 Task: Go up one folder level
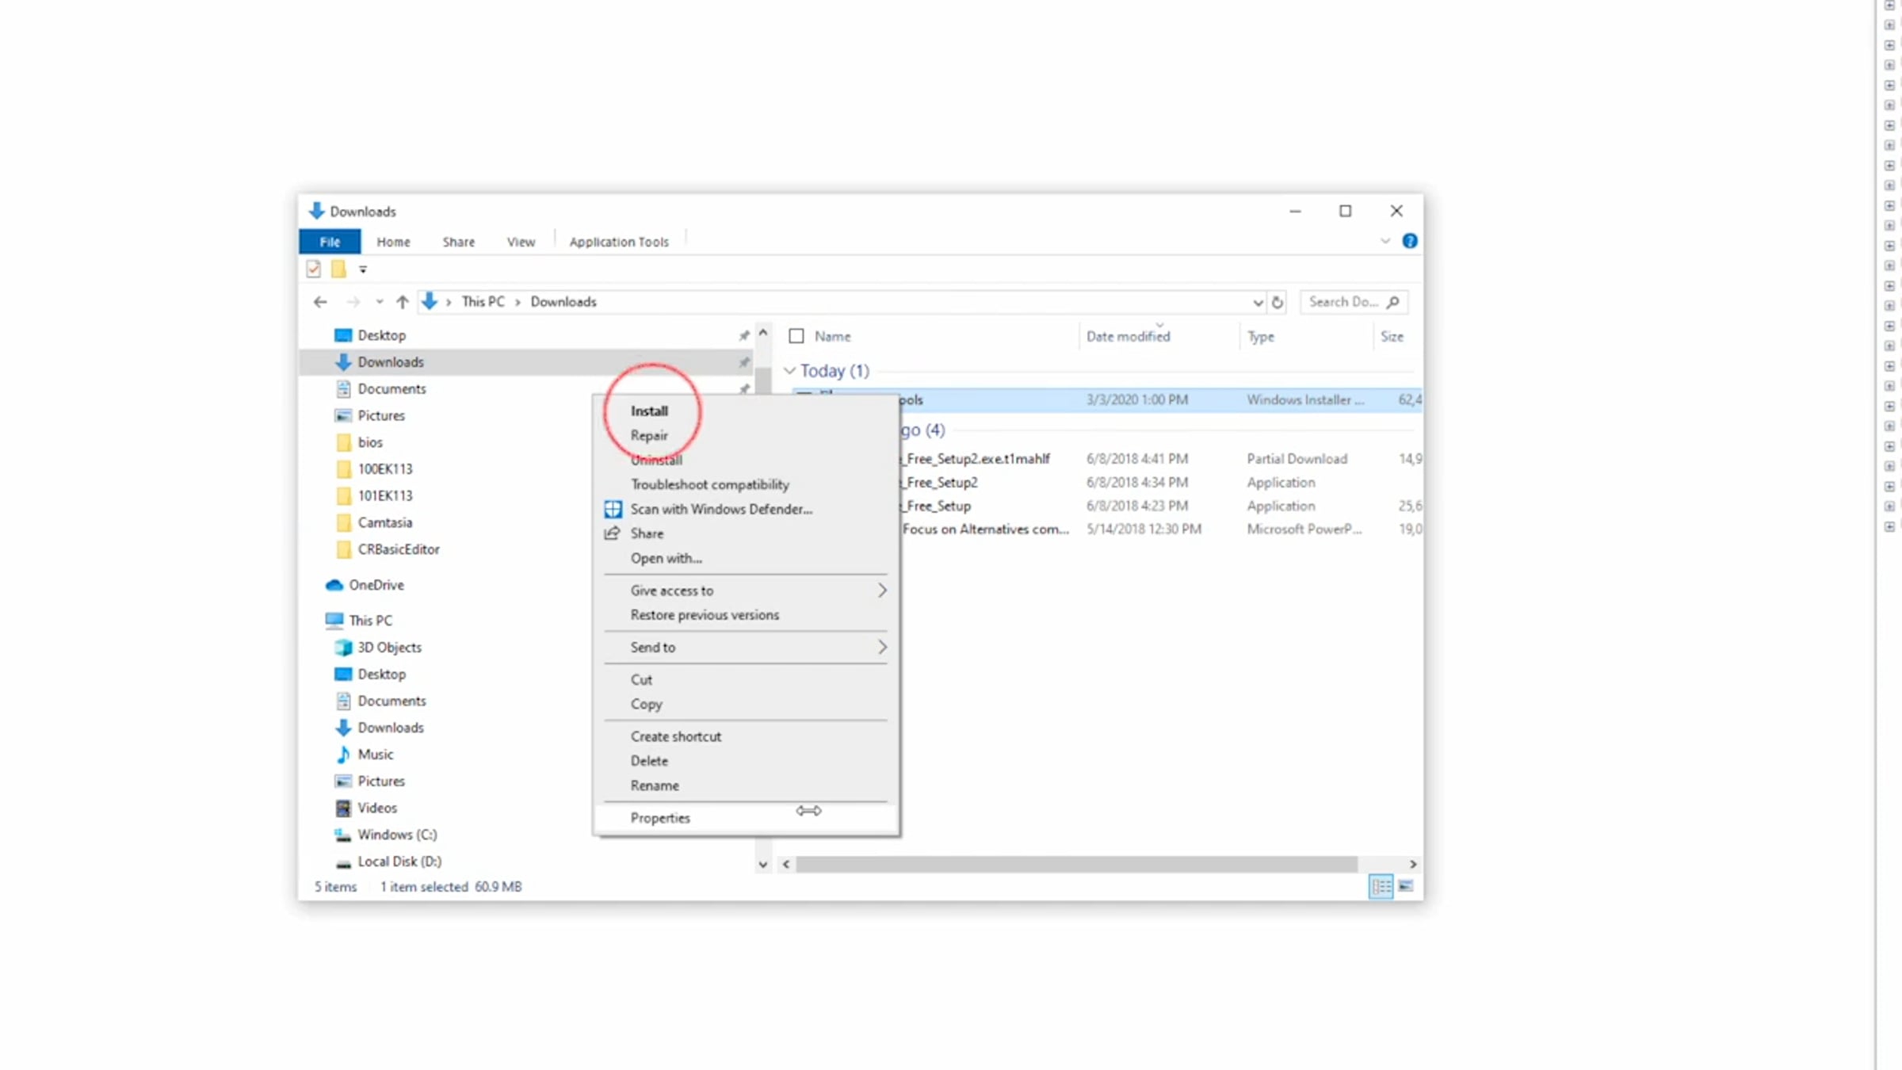402,302
